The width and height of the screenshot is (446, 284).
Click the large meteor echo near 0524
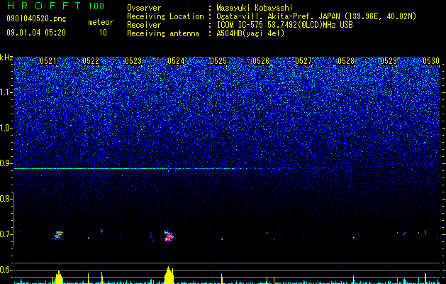(x=169, y=236)
